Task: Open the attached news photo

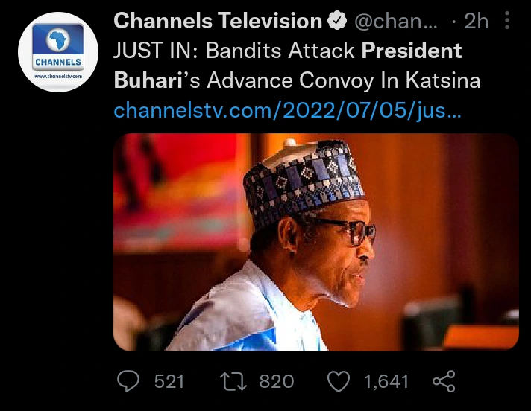Action: coord(315,241)
